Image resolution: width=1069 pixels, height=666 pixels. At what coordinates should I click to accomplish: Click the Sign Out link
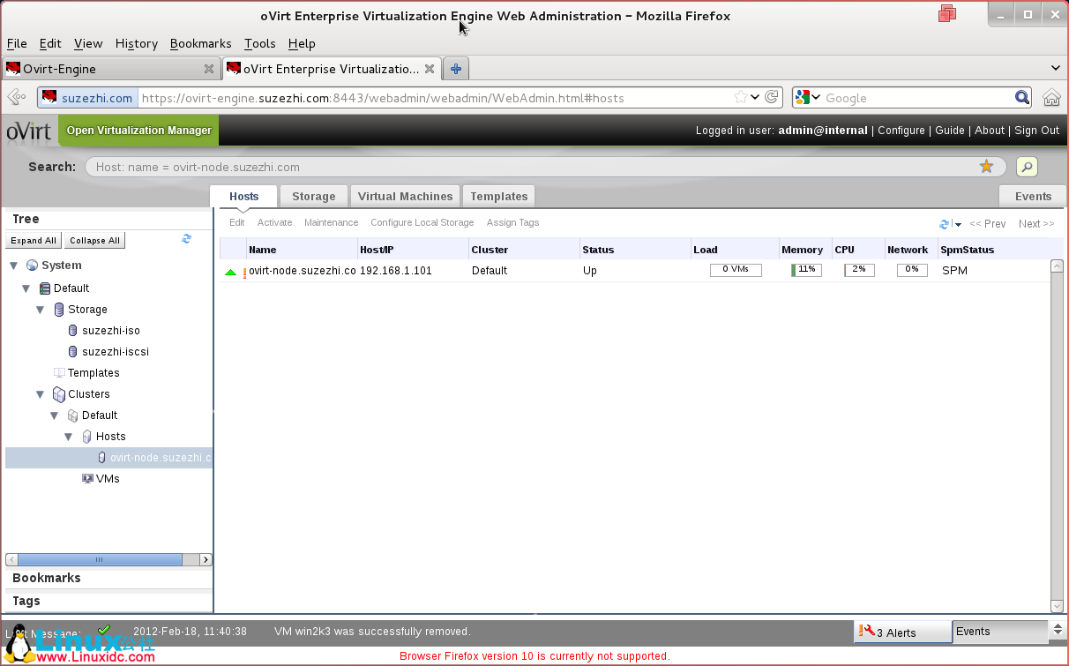pyautogui.click(x=1036, y=131)
